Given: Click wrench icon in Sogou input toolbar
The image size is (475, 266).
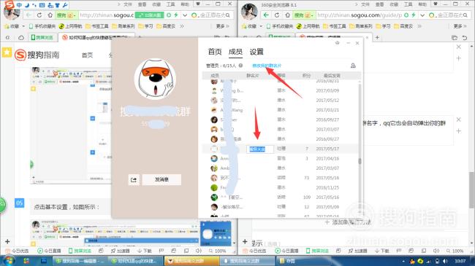Looking at the screenshot, I should [65, 5].
